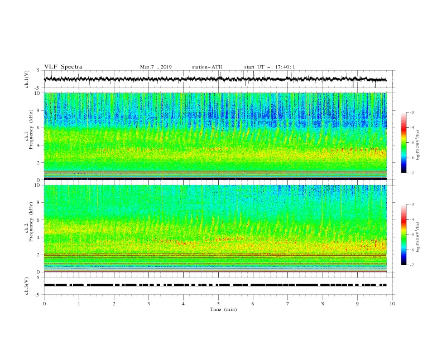442x341 pixels.
Task: Click the "-7" label on ch.2 colorbar
Action: pyautogui.click(x=411, y=265)
